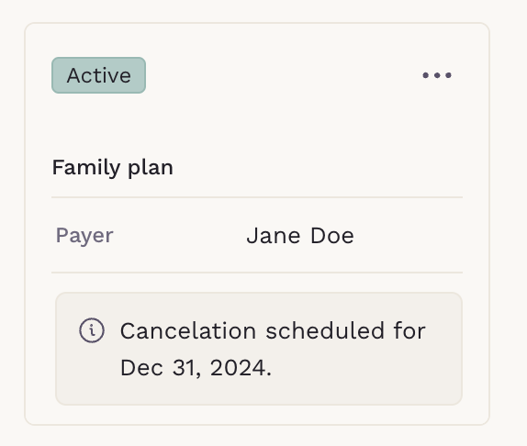The image size is (527, 446).
Task: Click the word Cancelation in the notice
Action: 188,330
